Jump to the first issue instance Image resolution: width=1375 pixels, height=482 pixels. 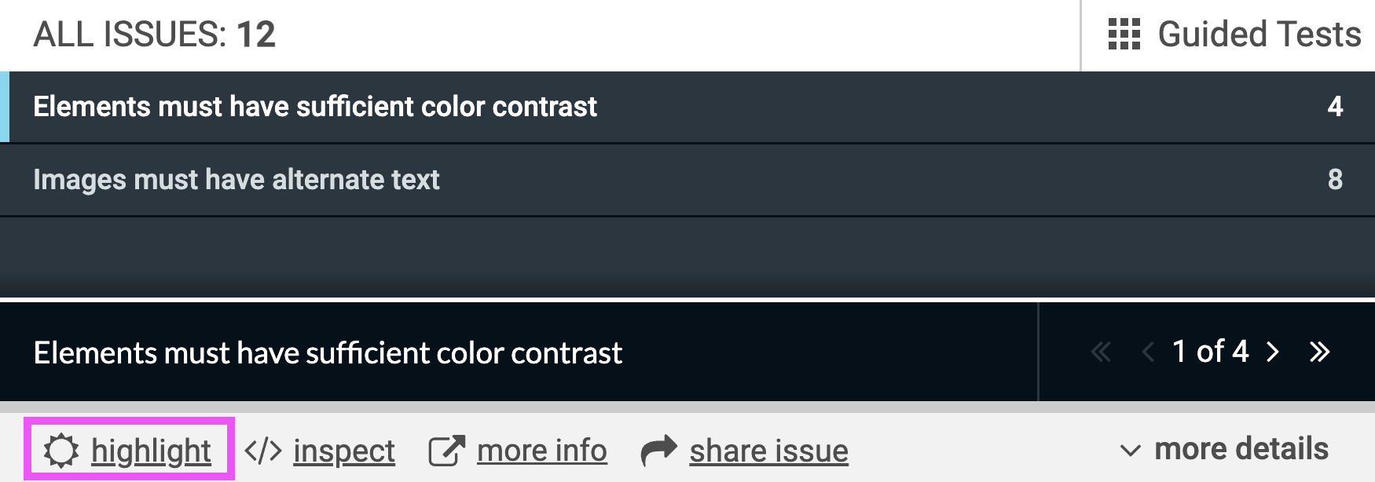click(1101, 352)
